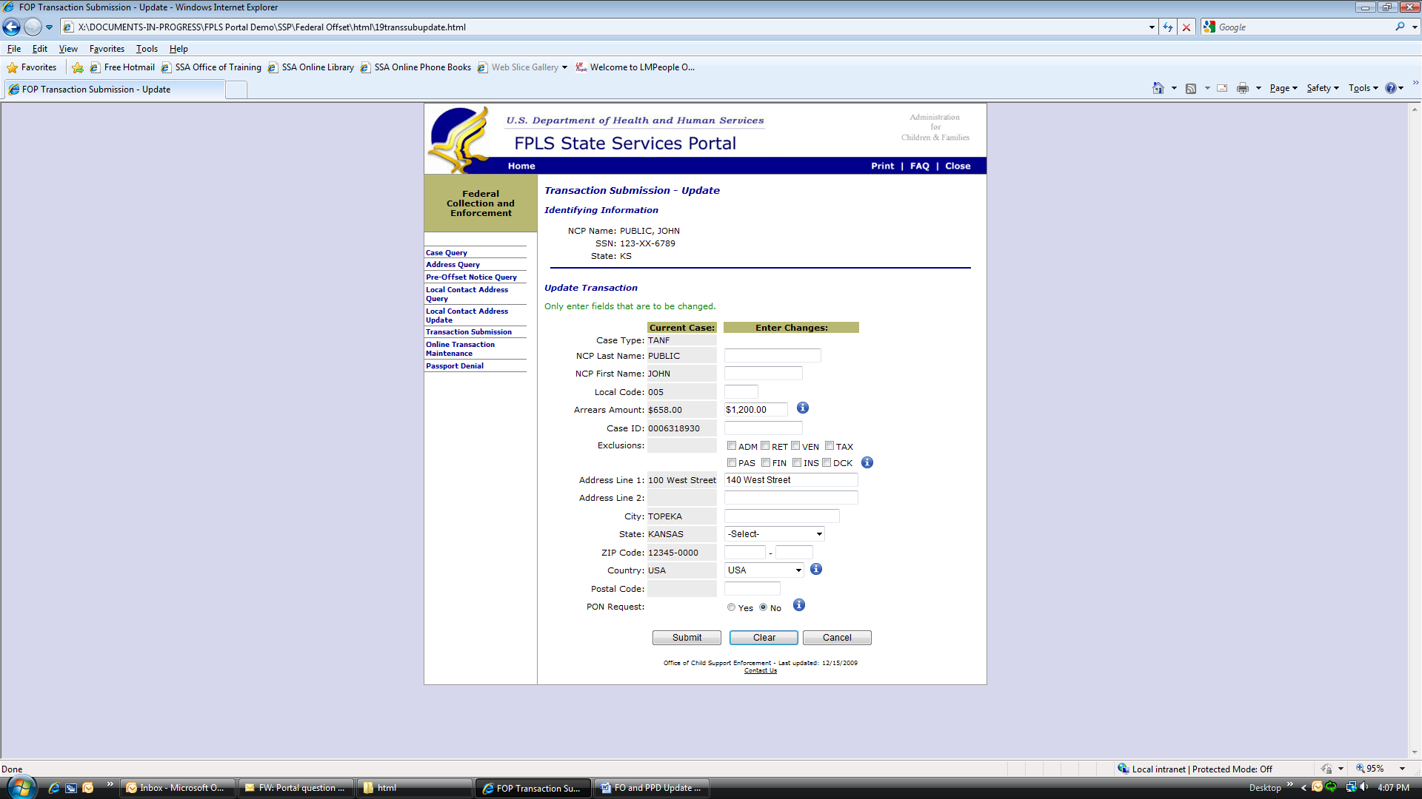1422x799 pixels.
Task: Click info icon next to Country dropdown
Action: pyautogui.click(x=815, y=569)
